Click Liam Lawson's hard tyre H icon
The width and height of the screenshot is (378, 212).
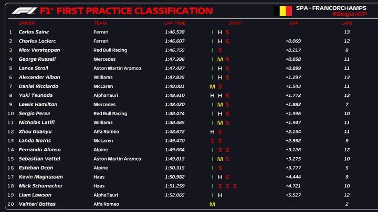point(220,195)
